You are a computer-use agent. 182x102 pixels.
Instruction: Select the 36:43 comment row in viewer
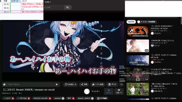click(x=22, y=8)
